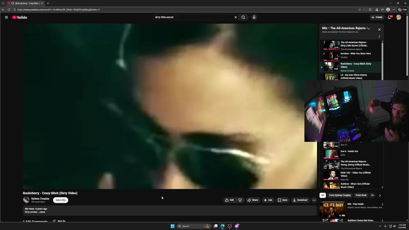
Task: Favorite this page with the star icon
Action: click(364, 10)
